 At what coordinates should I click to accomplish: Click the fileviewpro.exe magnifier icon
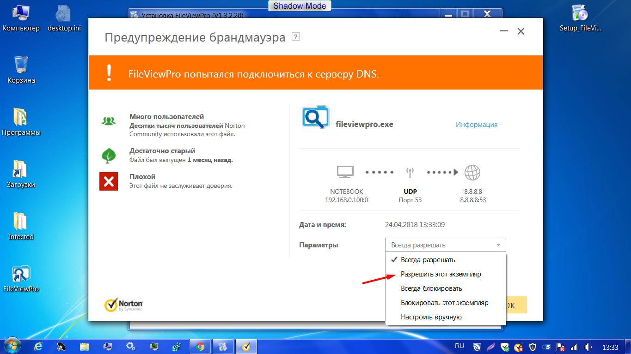tap(316, 117)
